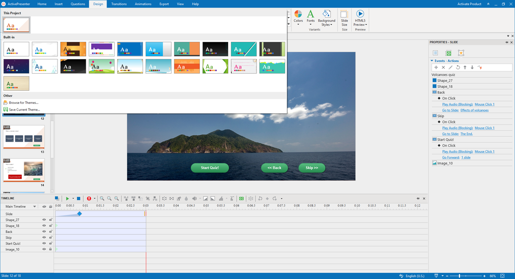Open Background Styles options
515x279 pixels.
pos(327,18)
